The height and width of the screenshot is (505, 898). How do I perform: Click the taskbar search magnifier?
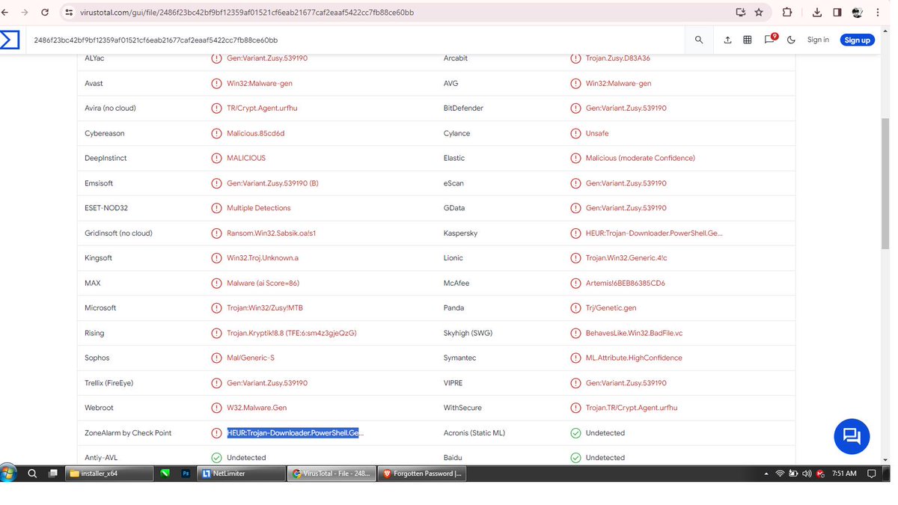click(32, 474)
